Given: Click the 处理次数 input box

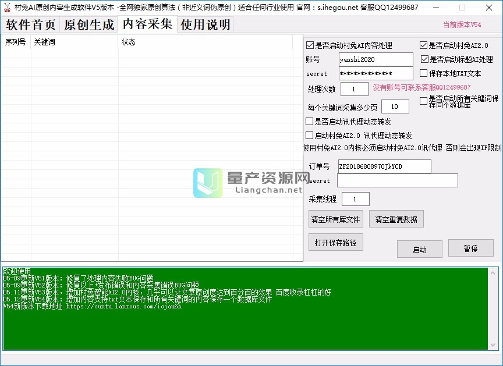Looking at the screenshot, I should coord(354,89).
